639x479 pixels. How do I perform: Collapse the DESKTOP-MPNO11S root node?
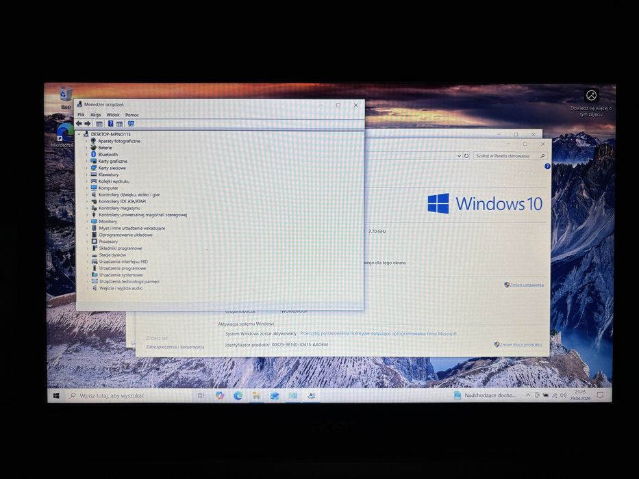pos(79,134)
